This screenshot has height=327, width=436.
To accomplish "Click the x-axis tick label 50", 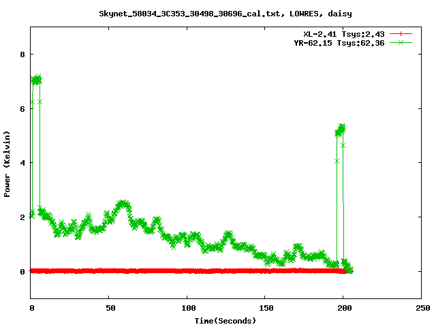I will pos(110,308).
